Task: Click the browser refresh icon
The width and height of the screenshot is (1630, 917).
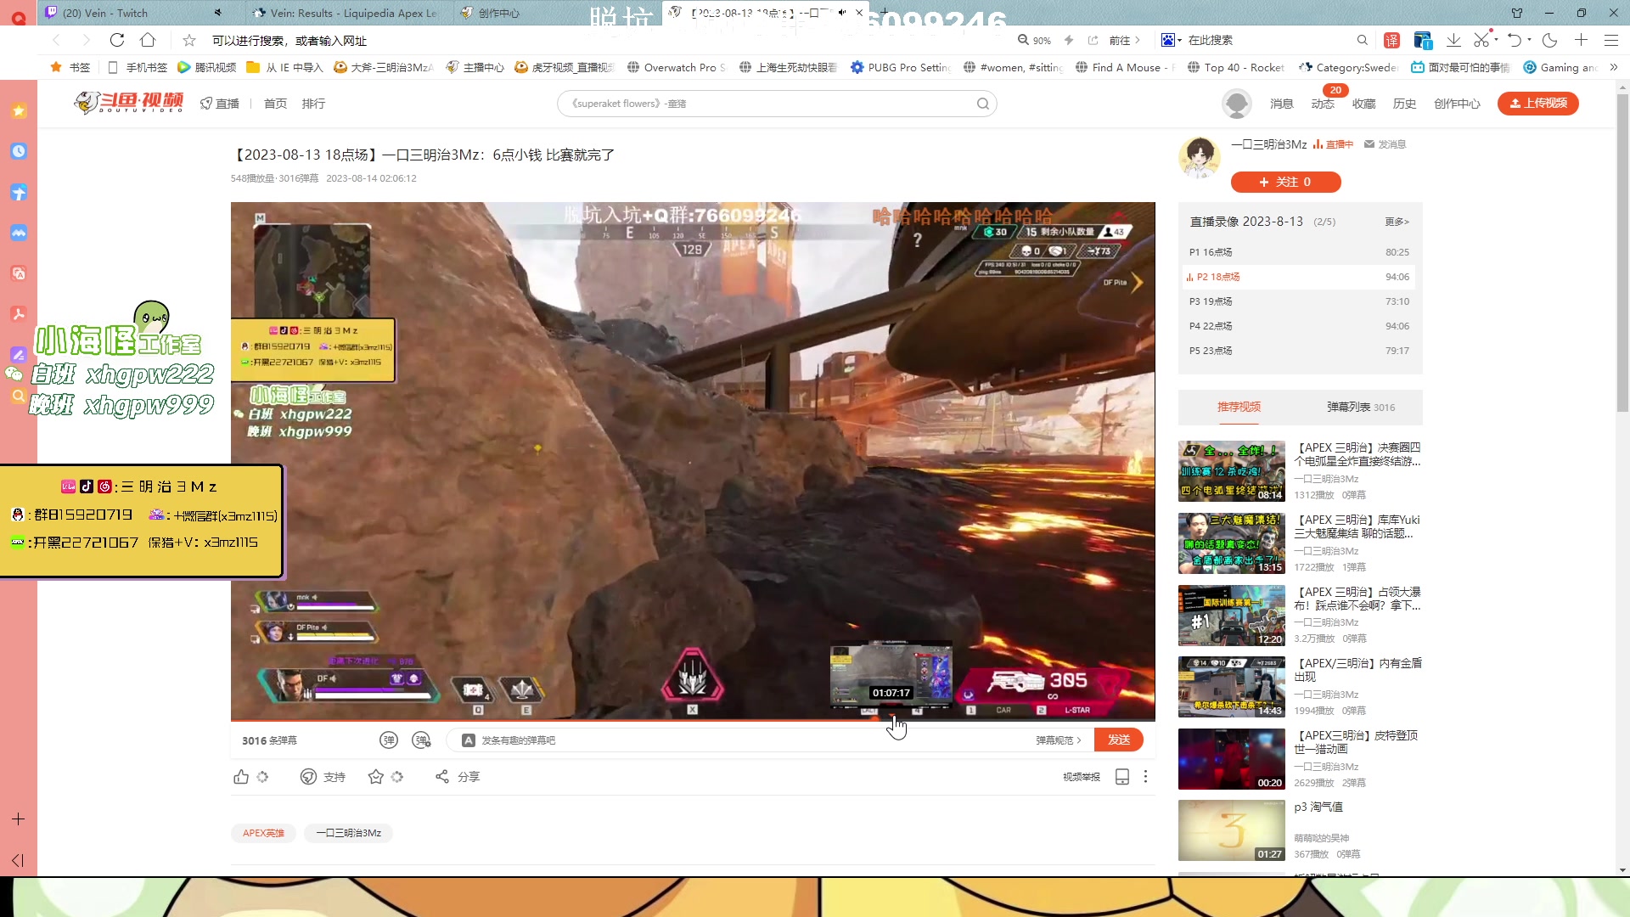Action: pos(117,40)
